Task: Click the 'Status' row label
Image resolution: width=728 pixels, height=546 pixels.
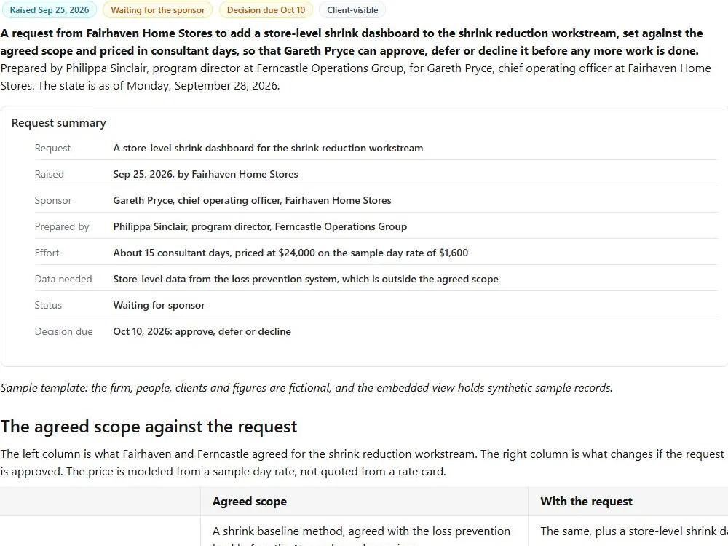Action: (48, 306)
